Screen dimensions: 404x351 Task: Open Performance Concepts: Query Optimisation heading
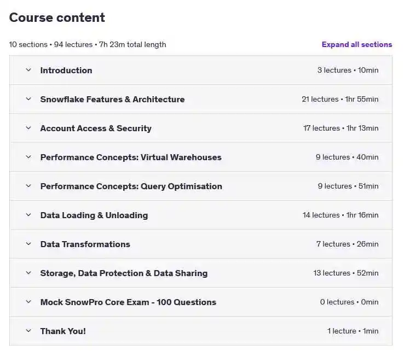point(131,186)
